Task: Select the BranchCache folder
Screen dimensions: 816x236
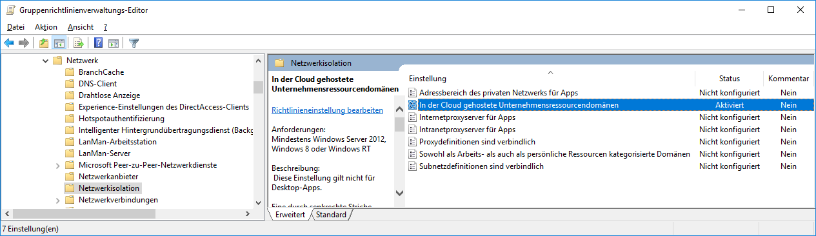Action: (x=101, y=72)
